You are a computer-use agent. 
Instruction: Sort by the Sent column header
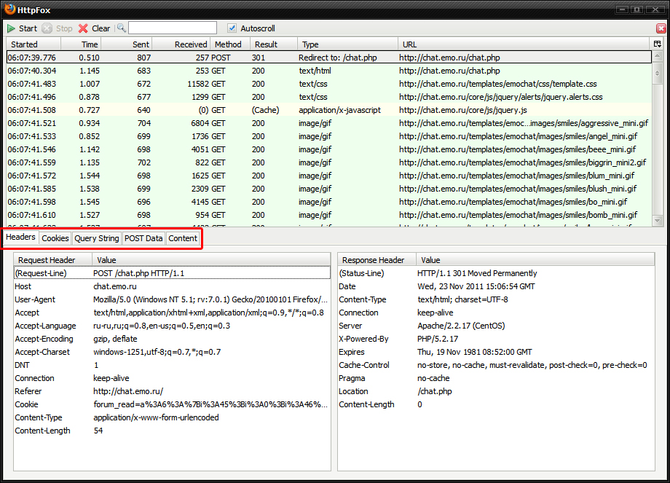click(x=127, y=44)
